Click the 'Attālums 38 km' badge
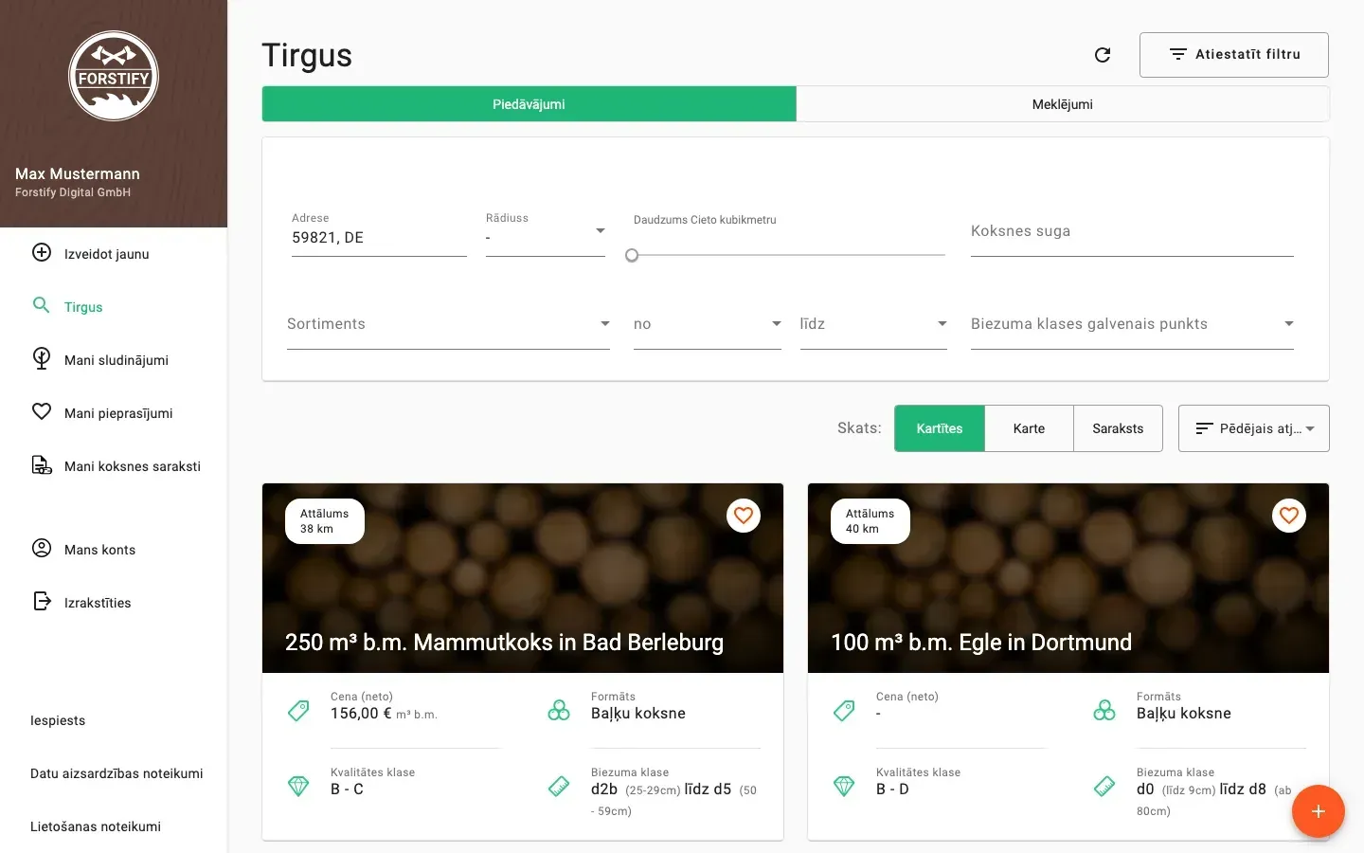The width and height of the screenshot is (1364, 853). [325, 521]
